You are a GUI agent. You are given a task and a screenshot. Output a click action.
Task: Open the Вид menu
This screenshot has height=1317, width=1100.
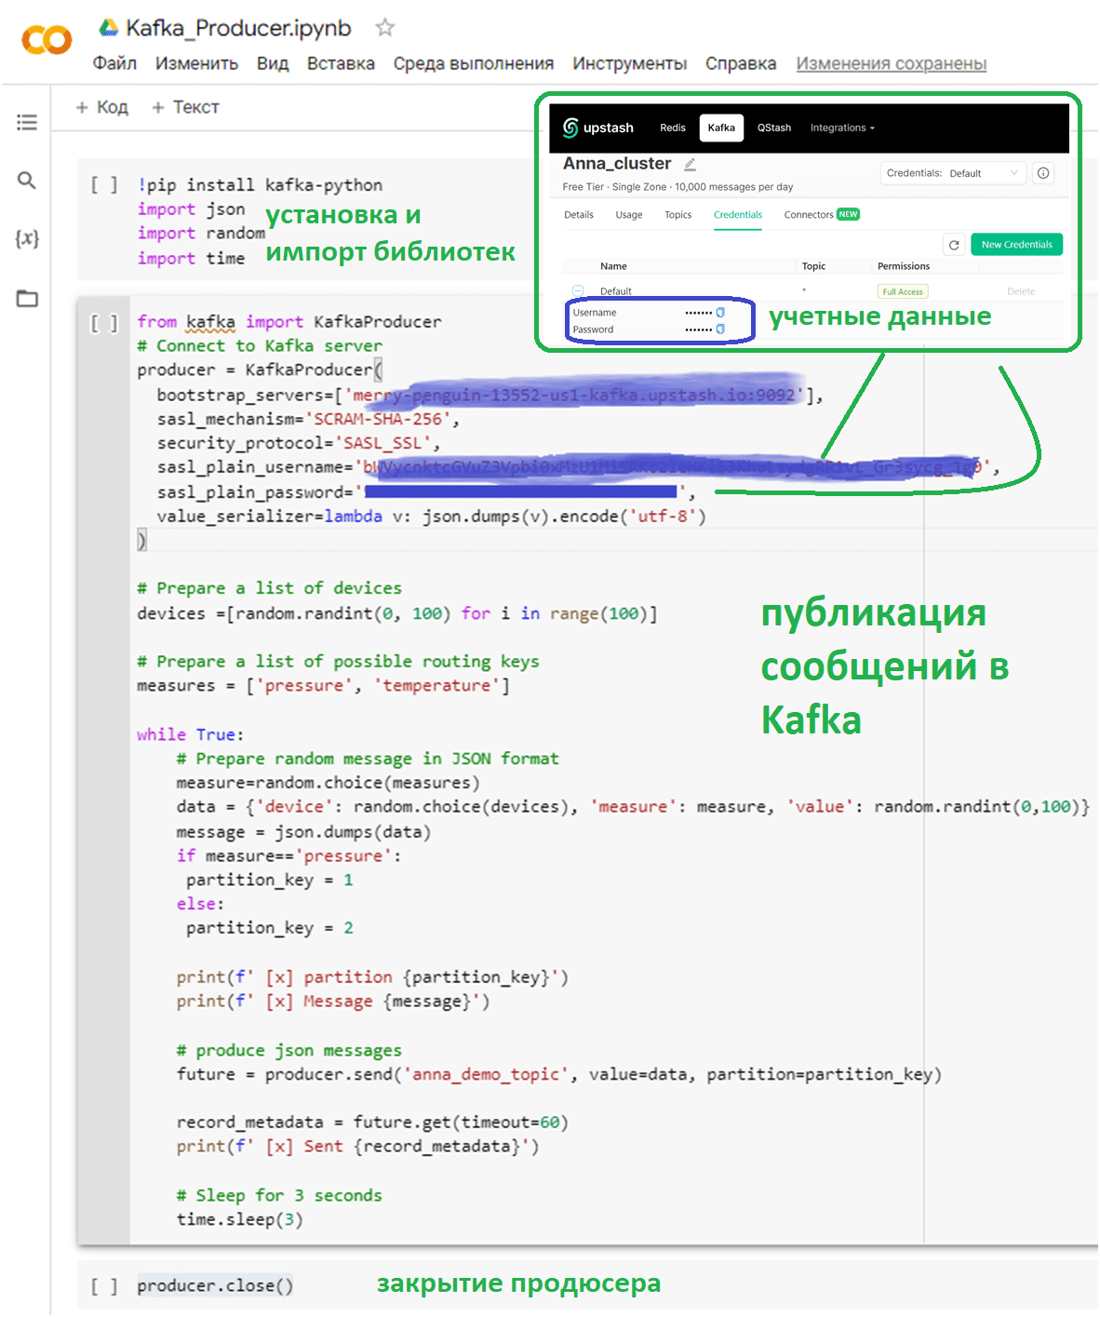coord(273,63)
